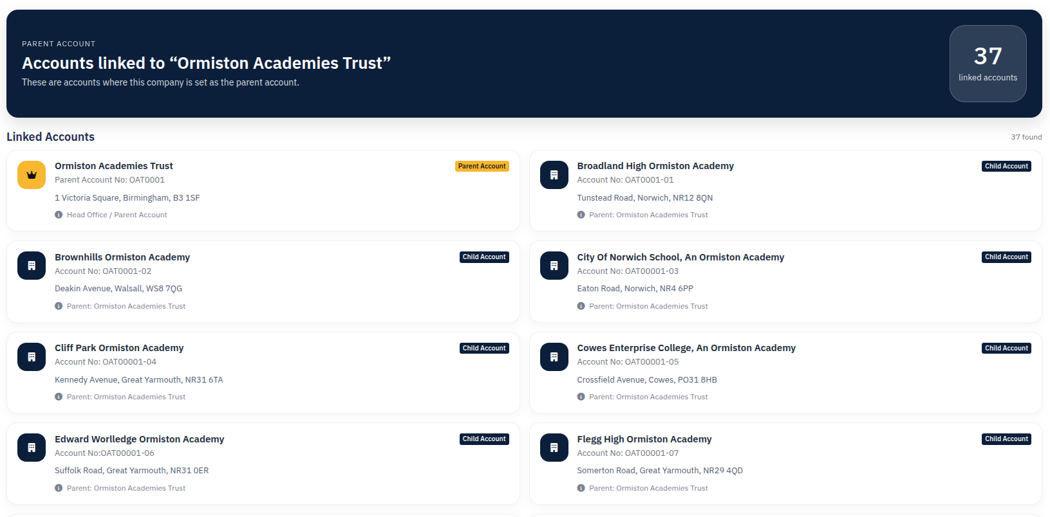Image resolution: width=1050 pixels, height=517 pixels.
Task: Click the Child Account badge on Broadland High card
Action: click(1007, 166)
